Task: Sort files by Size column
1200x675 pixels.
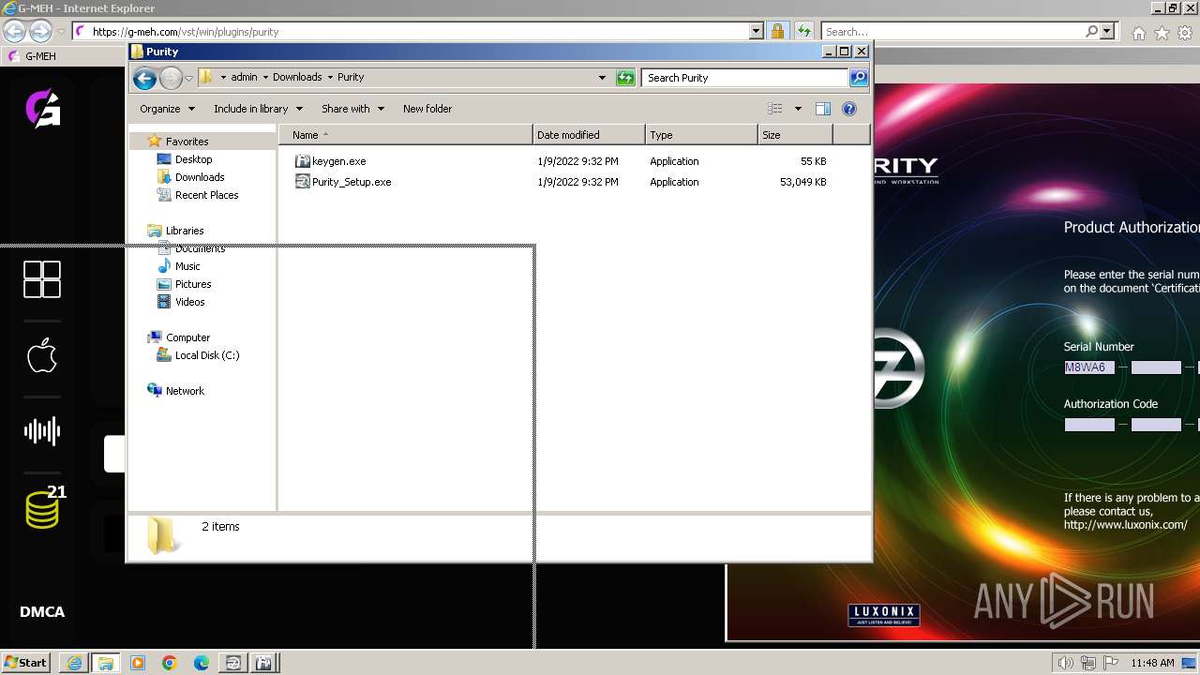Action: [795, 135]
